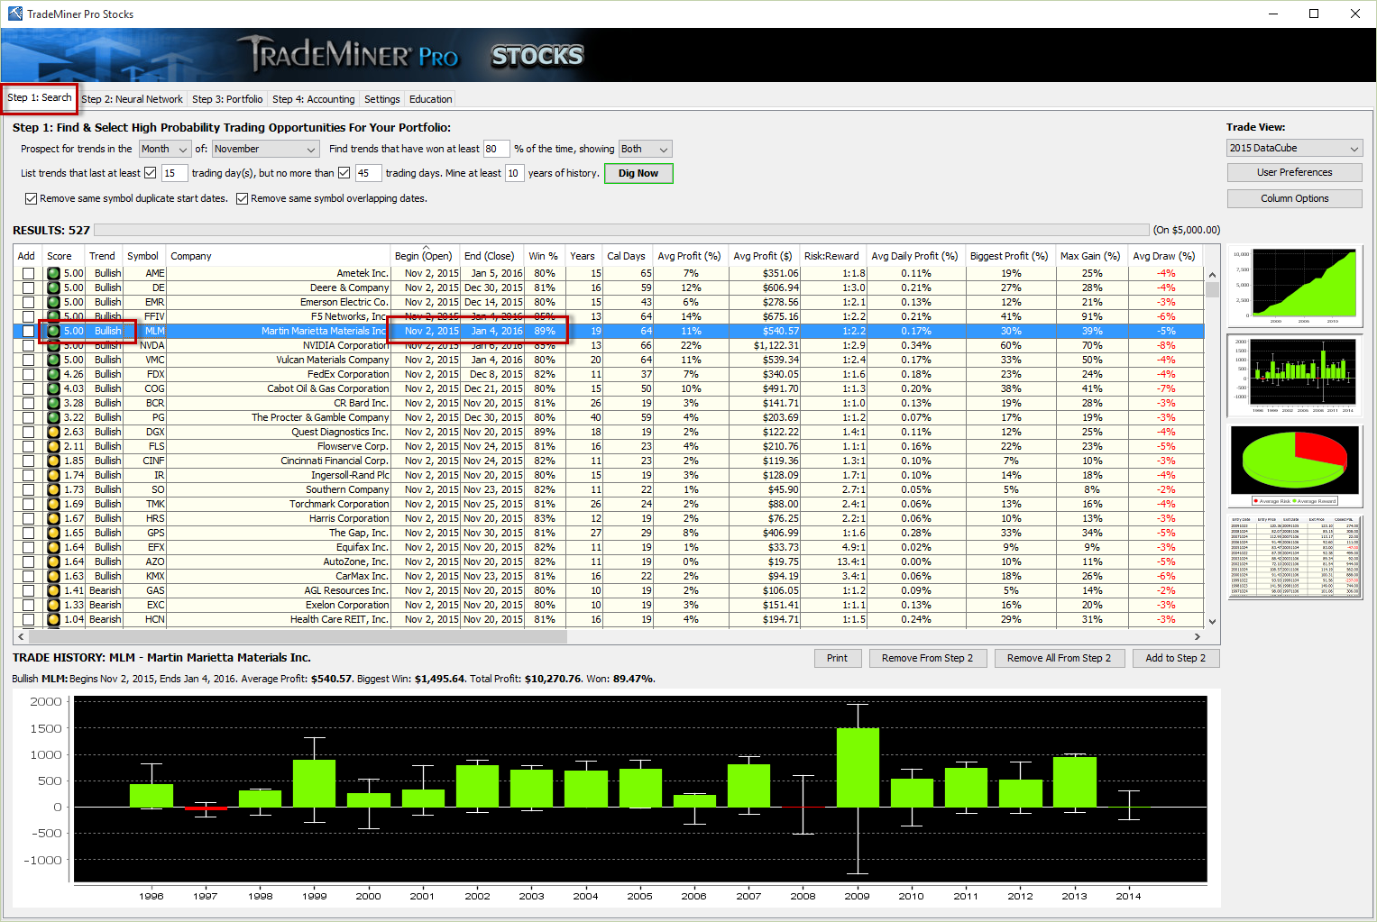
Task: Check the Add box for Martin Marietta Materials
Action: tap(28, 331)
